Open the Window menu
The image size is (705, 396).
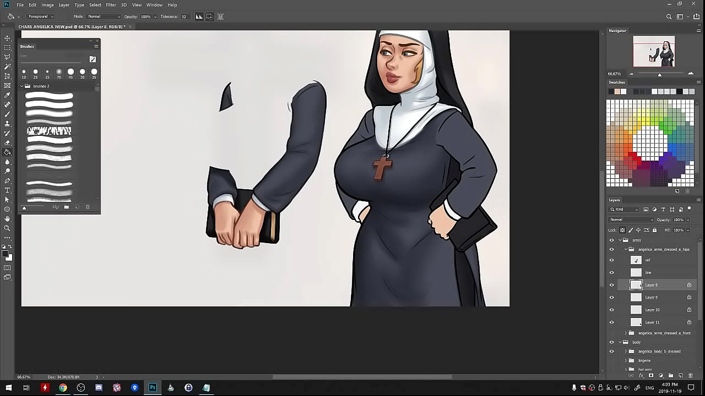pos(154,5)
